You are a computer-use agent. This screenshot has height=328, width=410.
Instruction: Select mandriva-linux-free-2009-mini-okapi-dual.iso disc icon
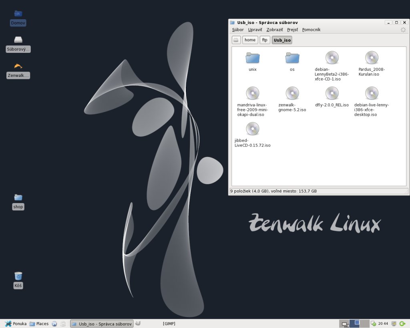point(252,93)
